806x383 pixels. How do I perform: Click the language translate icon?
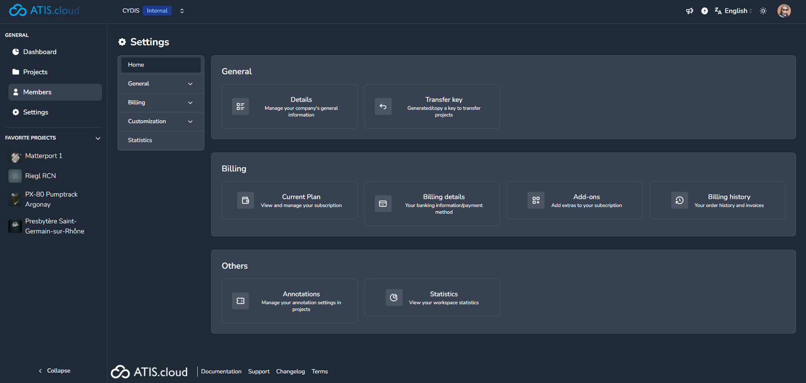(718, 11)
